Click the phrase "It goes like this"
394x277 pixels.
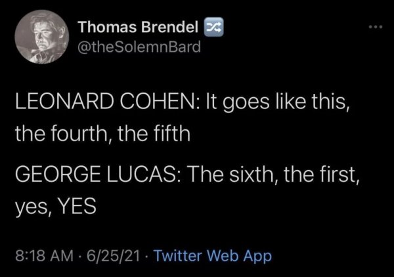pyautogui.click(x=258, y=104)
